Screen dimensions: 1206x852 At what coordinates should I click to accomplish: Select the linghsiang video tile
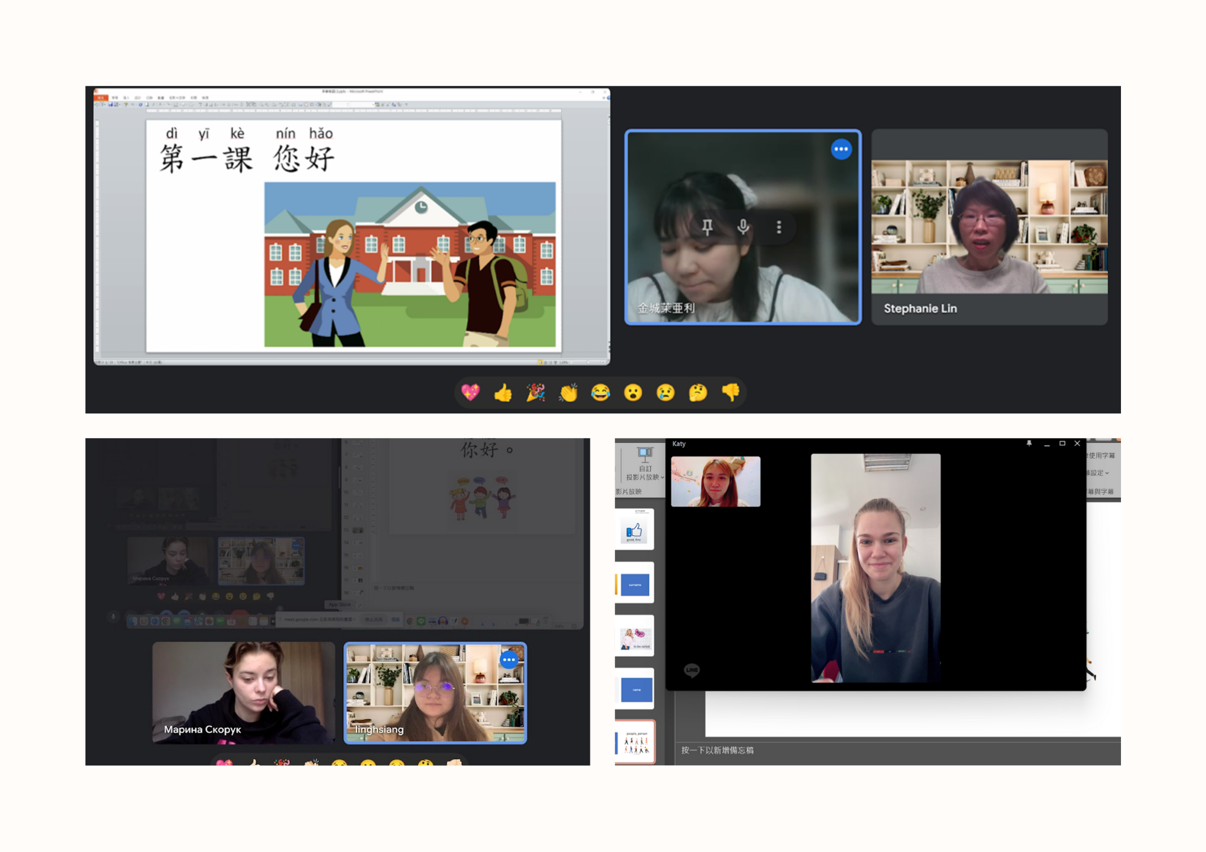click(435, 693)
